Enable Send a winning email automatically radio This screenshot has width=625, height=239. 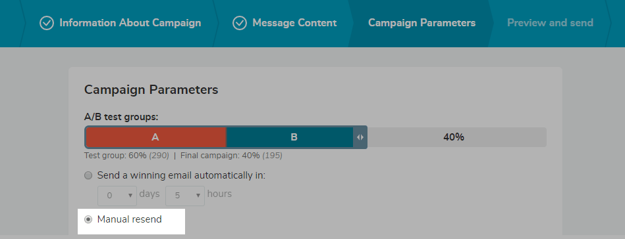pyautogui.click(x=88, y=175)
